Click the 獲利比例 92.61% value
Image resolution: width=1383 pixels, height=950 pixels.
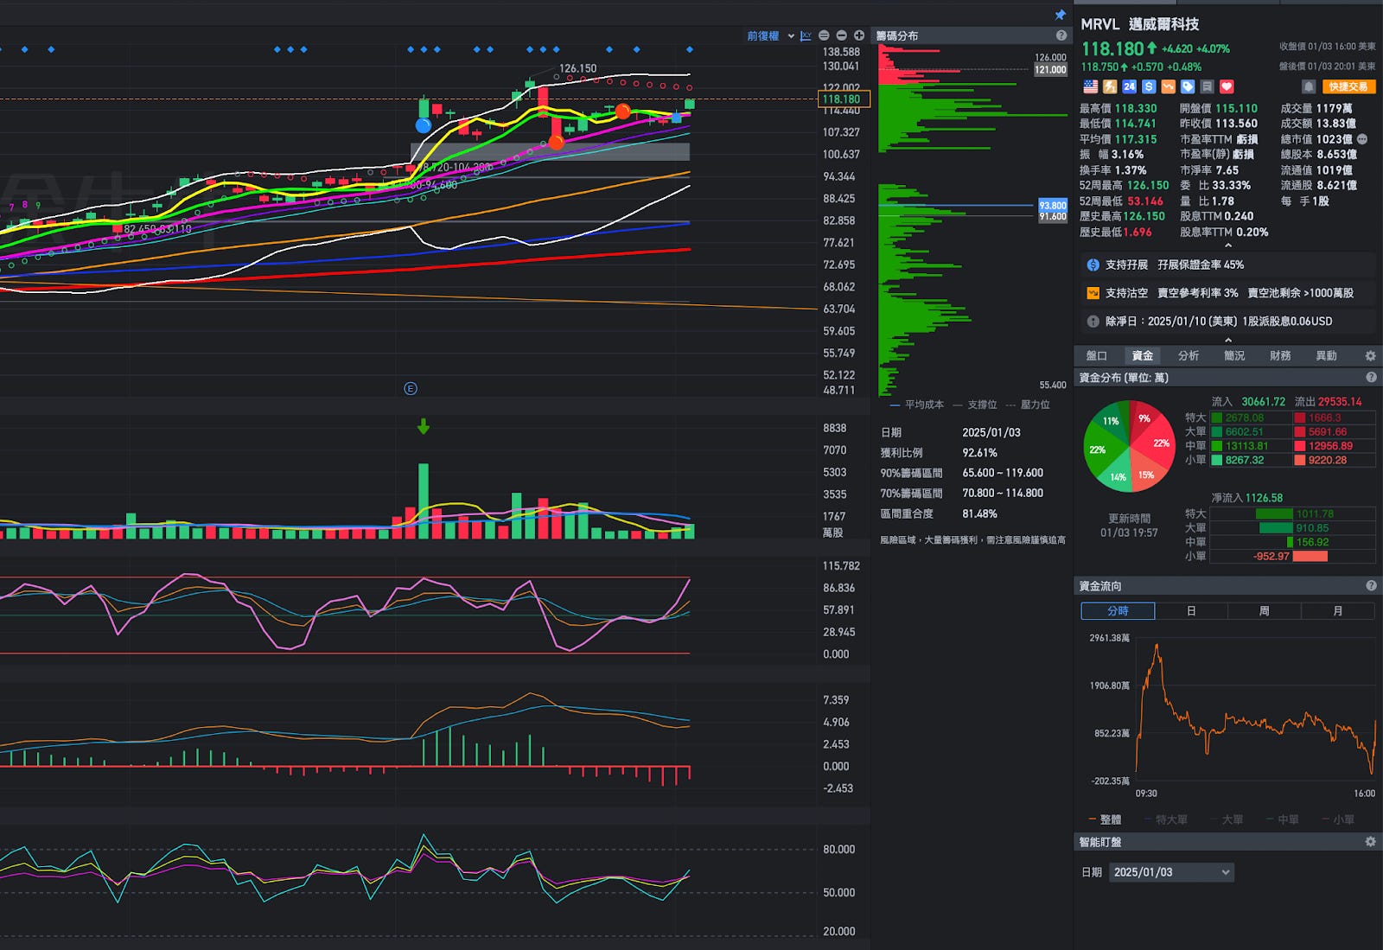point(979,453)
